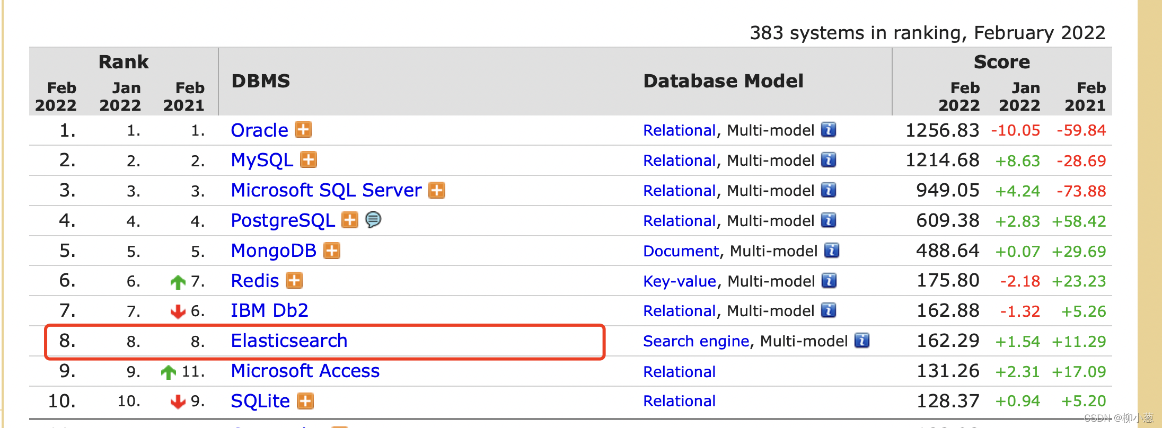Open the Elasticsearch link

click(289, 341)
